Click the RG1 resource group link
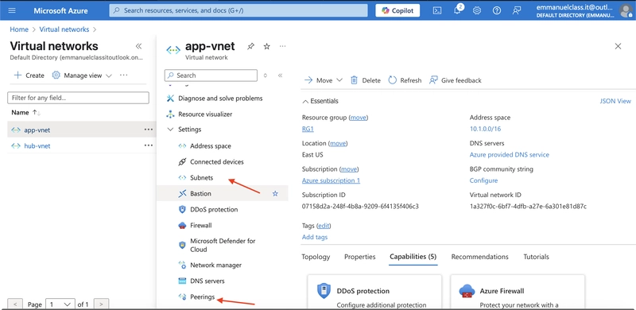 (x=308, y=129)
